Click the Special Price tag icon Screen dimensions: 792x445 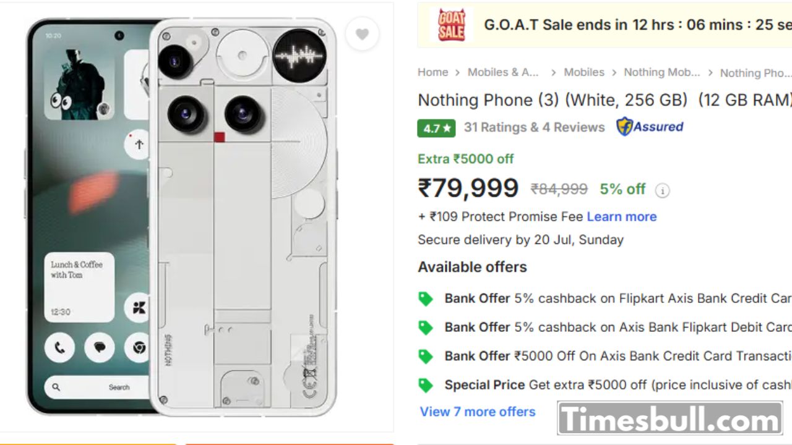click(426, 386)
